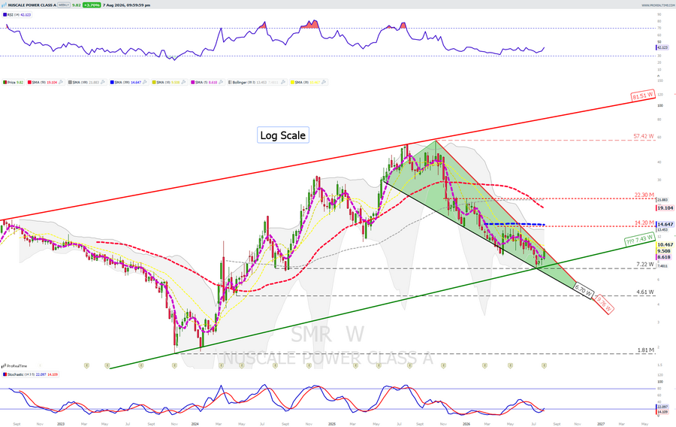Click the Bollinger indicator wrench icon
676x427 pixels.
point(283,82)
